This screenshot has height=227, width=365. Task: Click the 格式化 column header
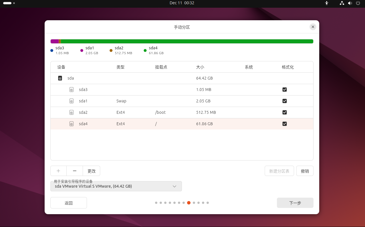288,67
